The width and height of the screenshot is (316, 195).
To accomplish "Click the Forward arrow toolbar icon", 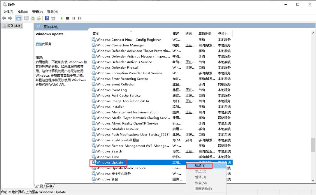I will pyautogui.click(x=10, y=18).
